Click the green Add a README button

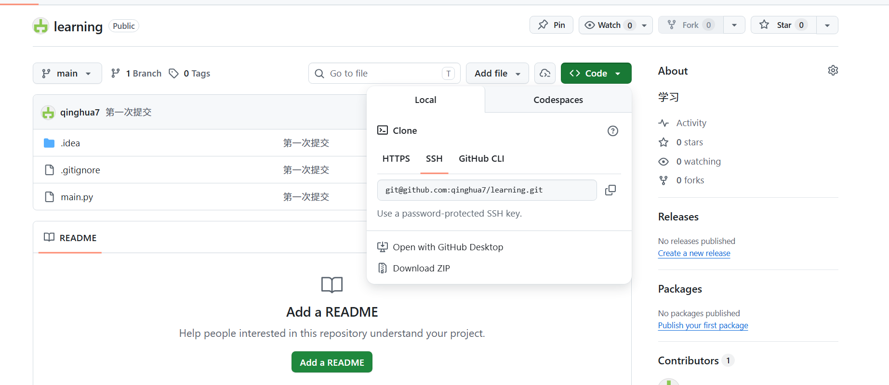pyautogui.click(x=332, y=362)
